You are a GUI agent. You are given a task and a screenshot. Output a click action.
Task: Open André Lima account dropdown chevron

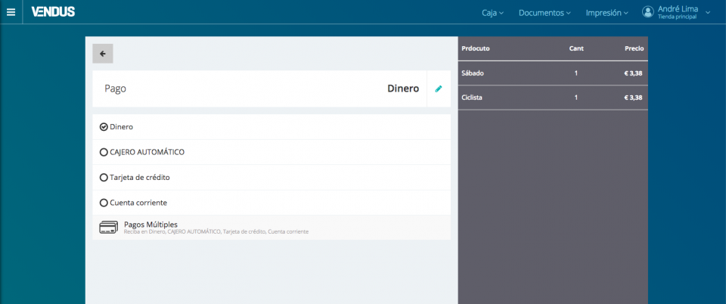pos(708,12)
